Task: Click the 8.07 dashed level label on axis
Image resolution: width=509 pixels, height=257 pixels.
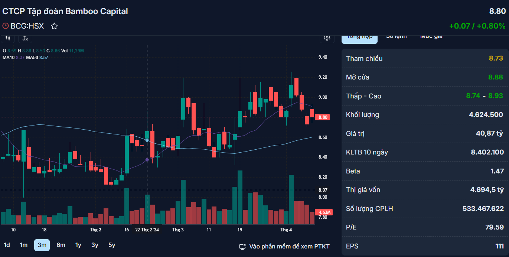Action: 323,190
